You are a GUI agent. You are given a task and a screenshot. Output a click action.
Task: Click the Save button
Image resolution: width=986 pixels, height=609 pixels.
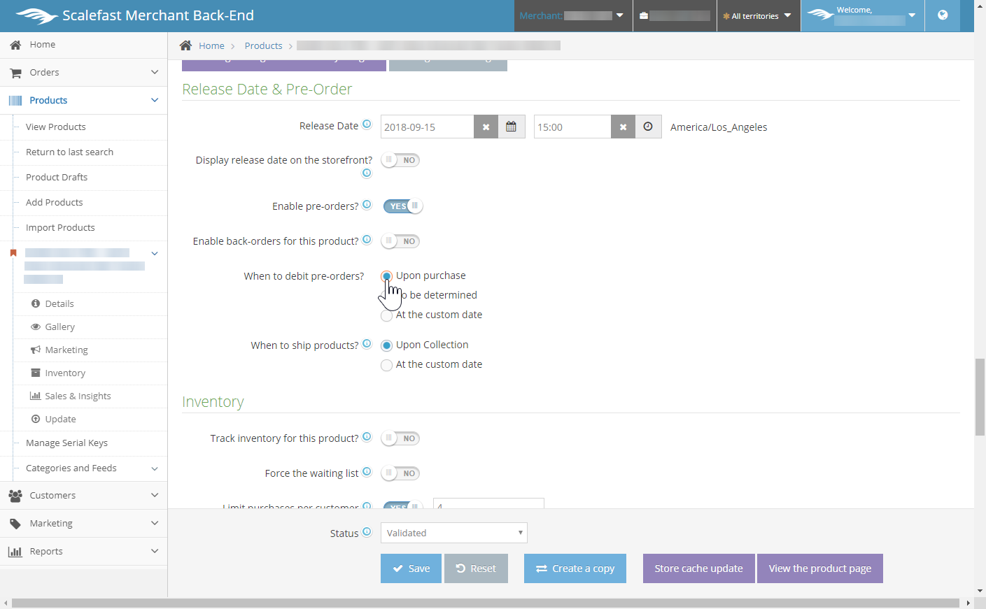click(411, 568)
